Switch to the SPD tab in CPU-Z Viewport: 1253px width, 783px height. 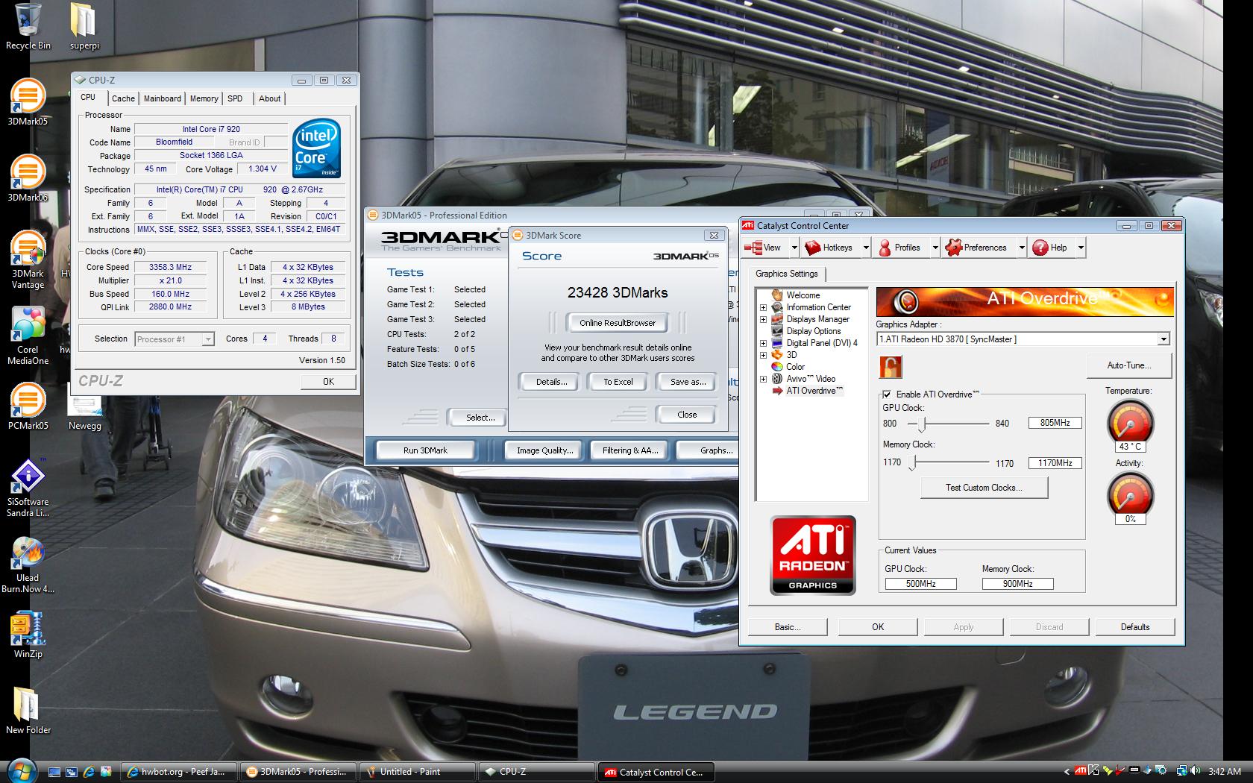tap(235, 98)
